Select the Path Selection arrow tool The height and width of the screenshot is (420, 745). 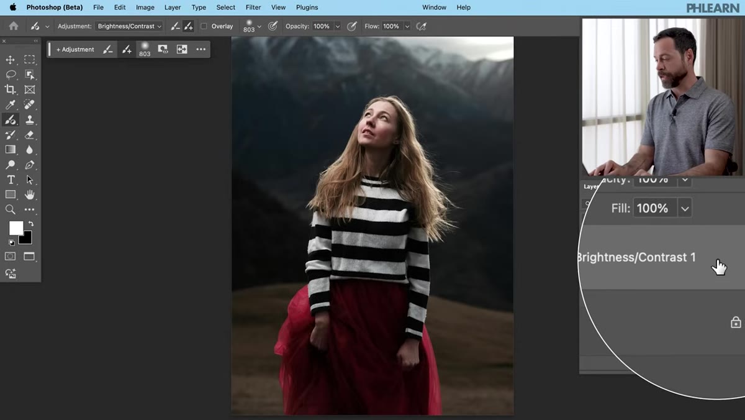pyautogui.click(x=29, y=180)
